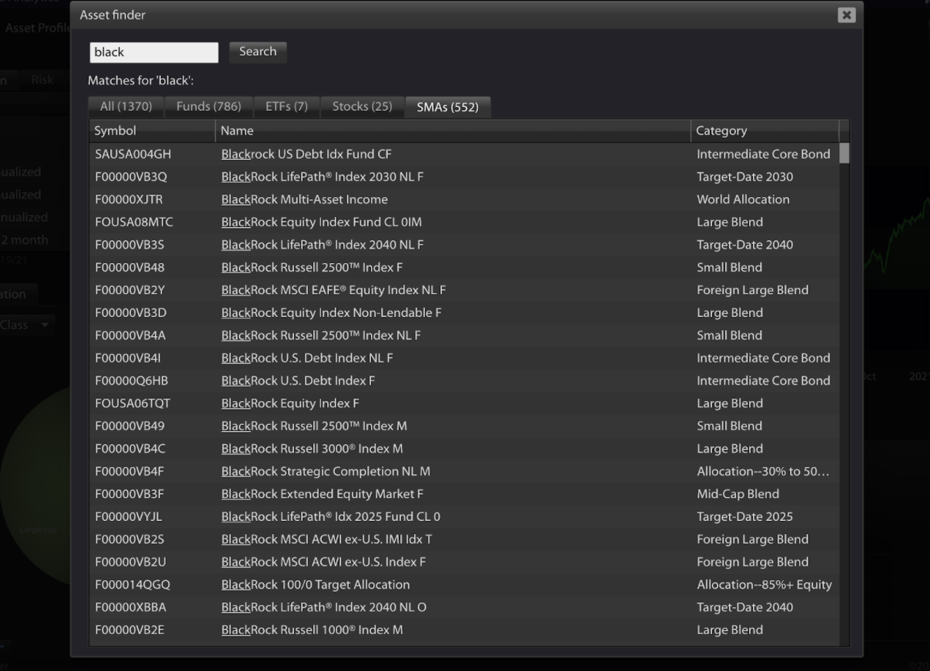Click symbol F00000XBBA
The width and height of the screenshot is (930, 671).
(x=130, y=607)
